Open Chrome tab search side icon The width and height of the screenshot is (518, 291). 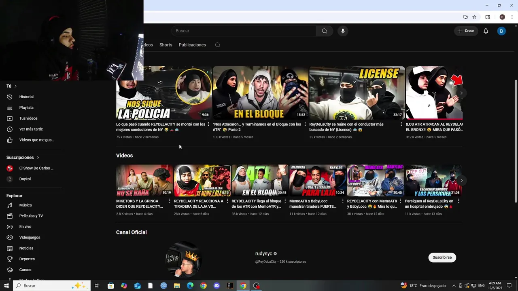tap(488, 17)
